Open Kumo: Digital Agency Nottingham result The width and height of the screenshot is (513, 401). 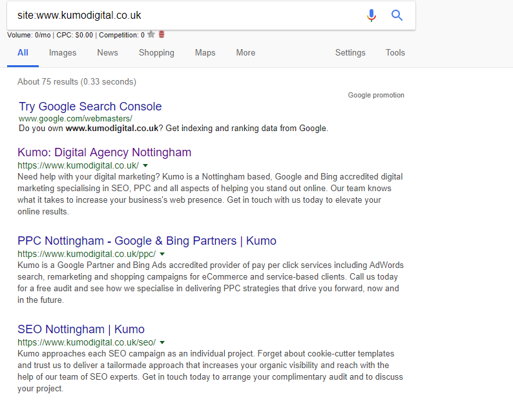tap(105, 152)
